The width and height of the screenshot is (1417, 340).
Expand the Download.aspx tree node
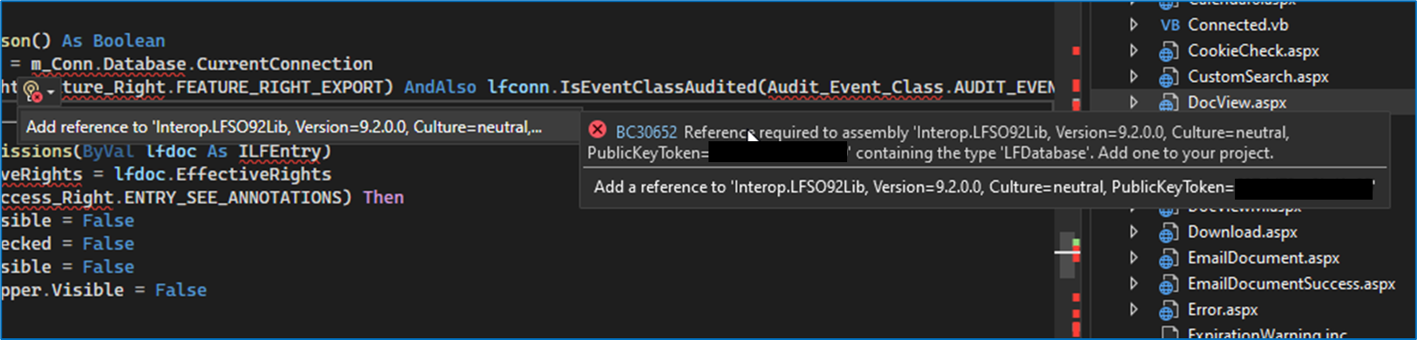[x=1134, y=232]
